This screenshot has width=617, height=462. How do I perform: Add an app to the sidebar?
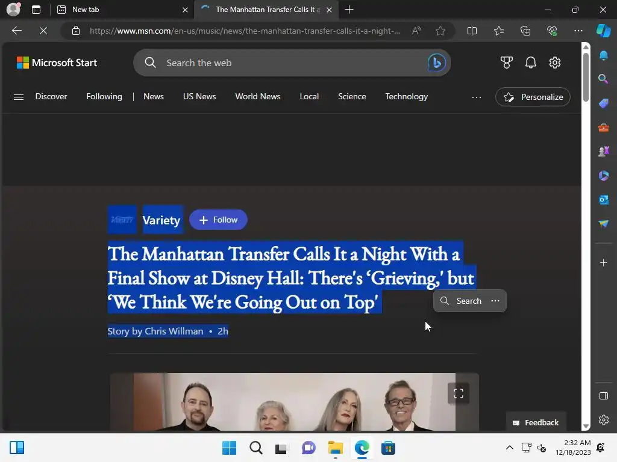click(604, 262)
